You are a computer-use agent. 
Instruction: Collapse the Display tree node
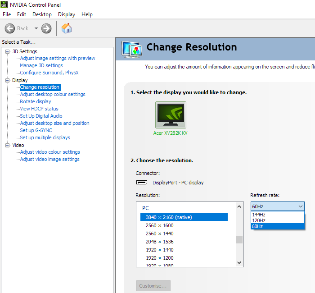8,81
